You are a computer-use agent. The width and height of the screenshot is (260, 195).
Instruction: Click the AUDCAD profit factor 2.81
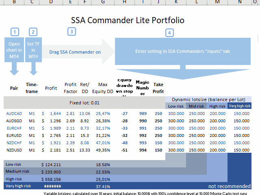coord(70,114)
